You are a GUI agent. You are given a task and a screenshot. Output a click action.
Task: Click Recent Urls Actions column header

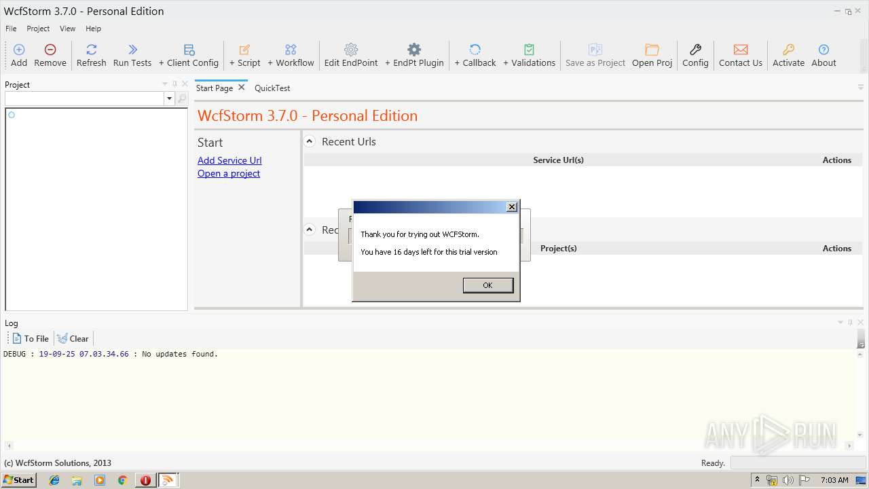837,160
